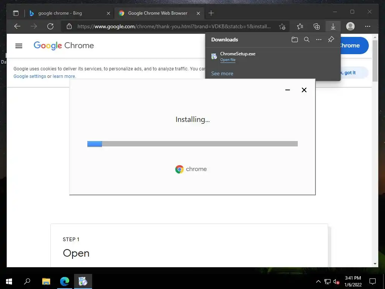
Task: Open Windows notification center
Action: (x=373, y=281)
